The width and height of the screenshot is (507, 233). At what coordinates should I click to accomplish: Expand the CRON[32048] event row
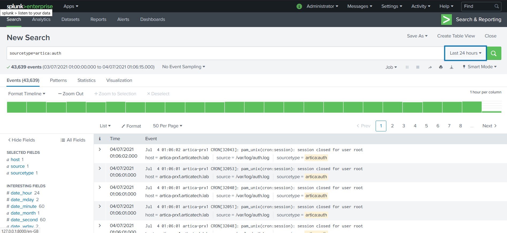[x=100, y=226]
